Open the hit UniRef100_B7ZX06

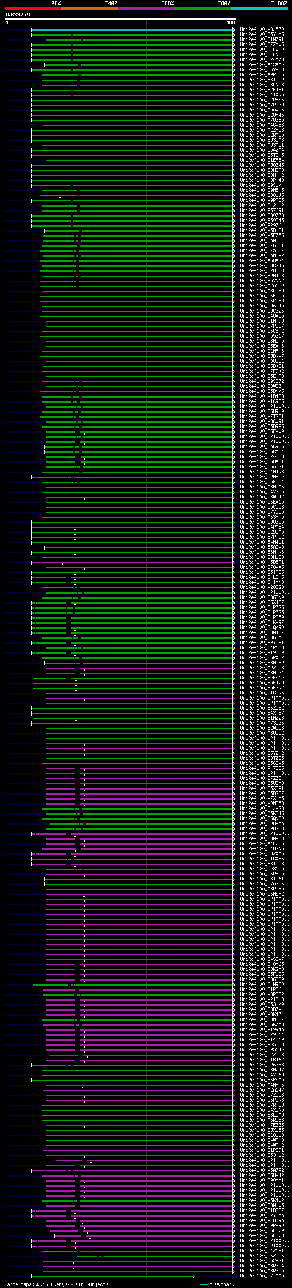pos(262,45)
